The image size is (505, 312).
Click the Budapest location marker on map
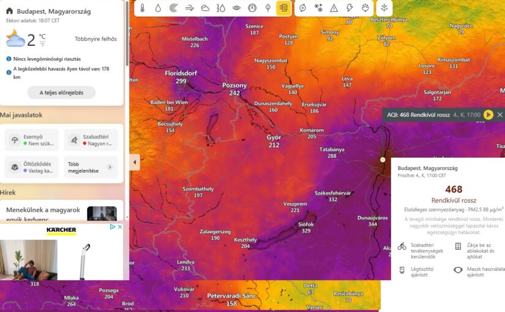coord(383,159)
